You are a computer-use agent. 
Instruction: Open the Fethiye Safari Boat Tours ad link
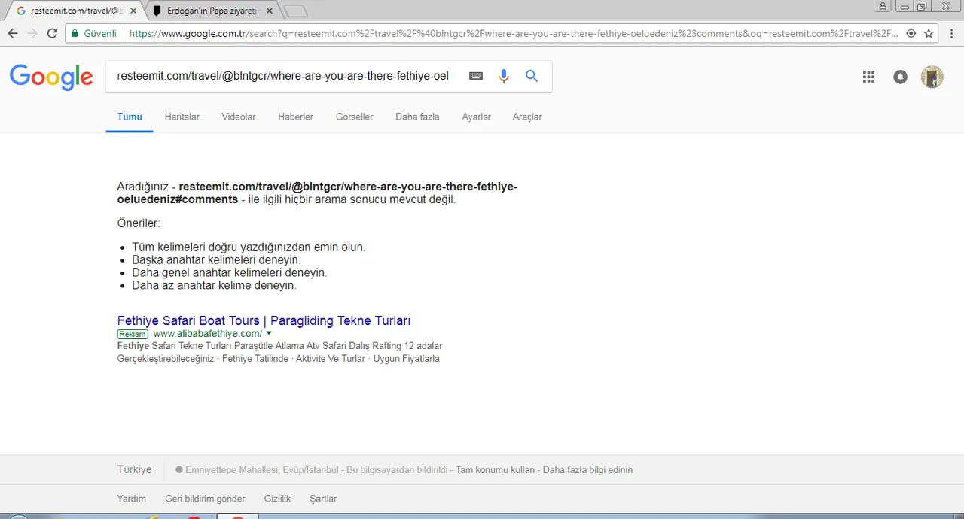(264, 320)
